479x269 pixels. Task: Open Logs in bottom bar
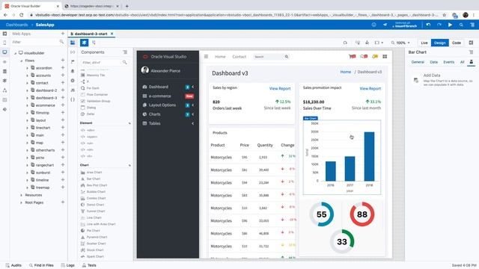(x=68, y=265)
